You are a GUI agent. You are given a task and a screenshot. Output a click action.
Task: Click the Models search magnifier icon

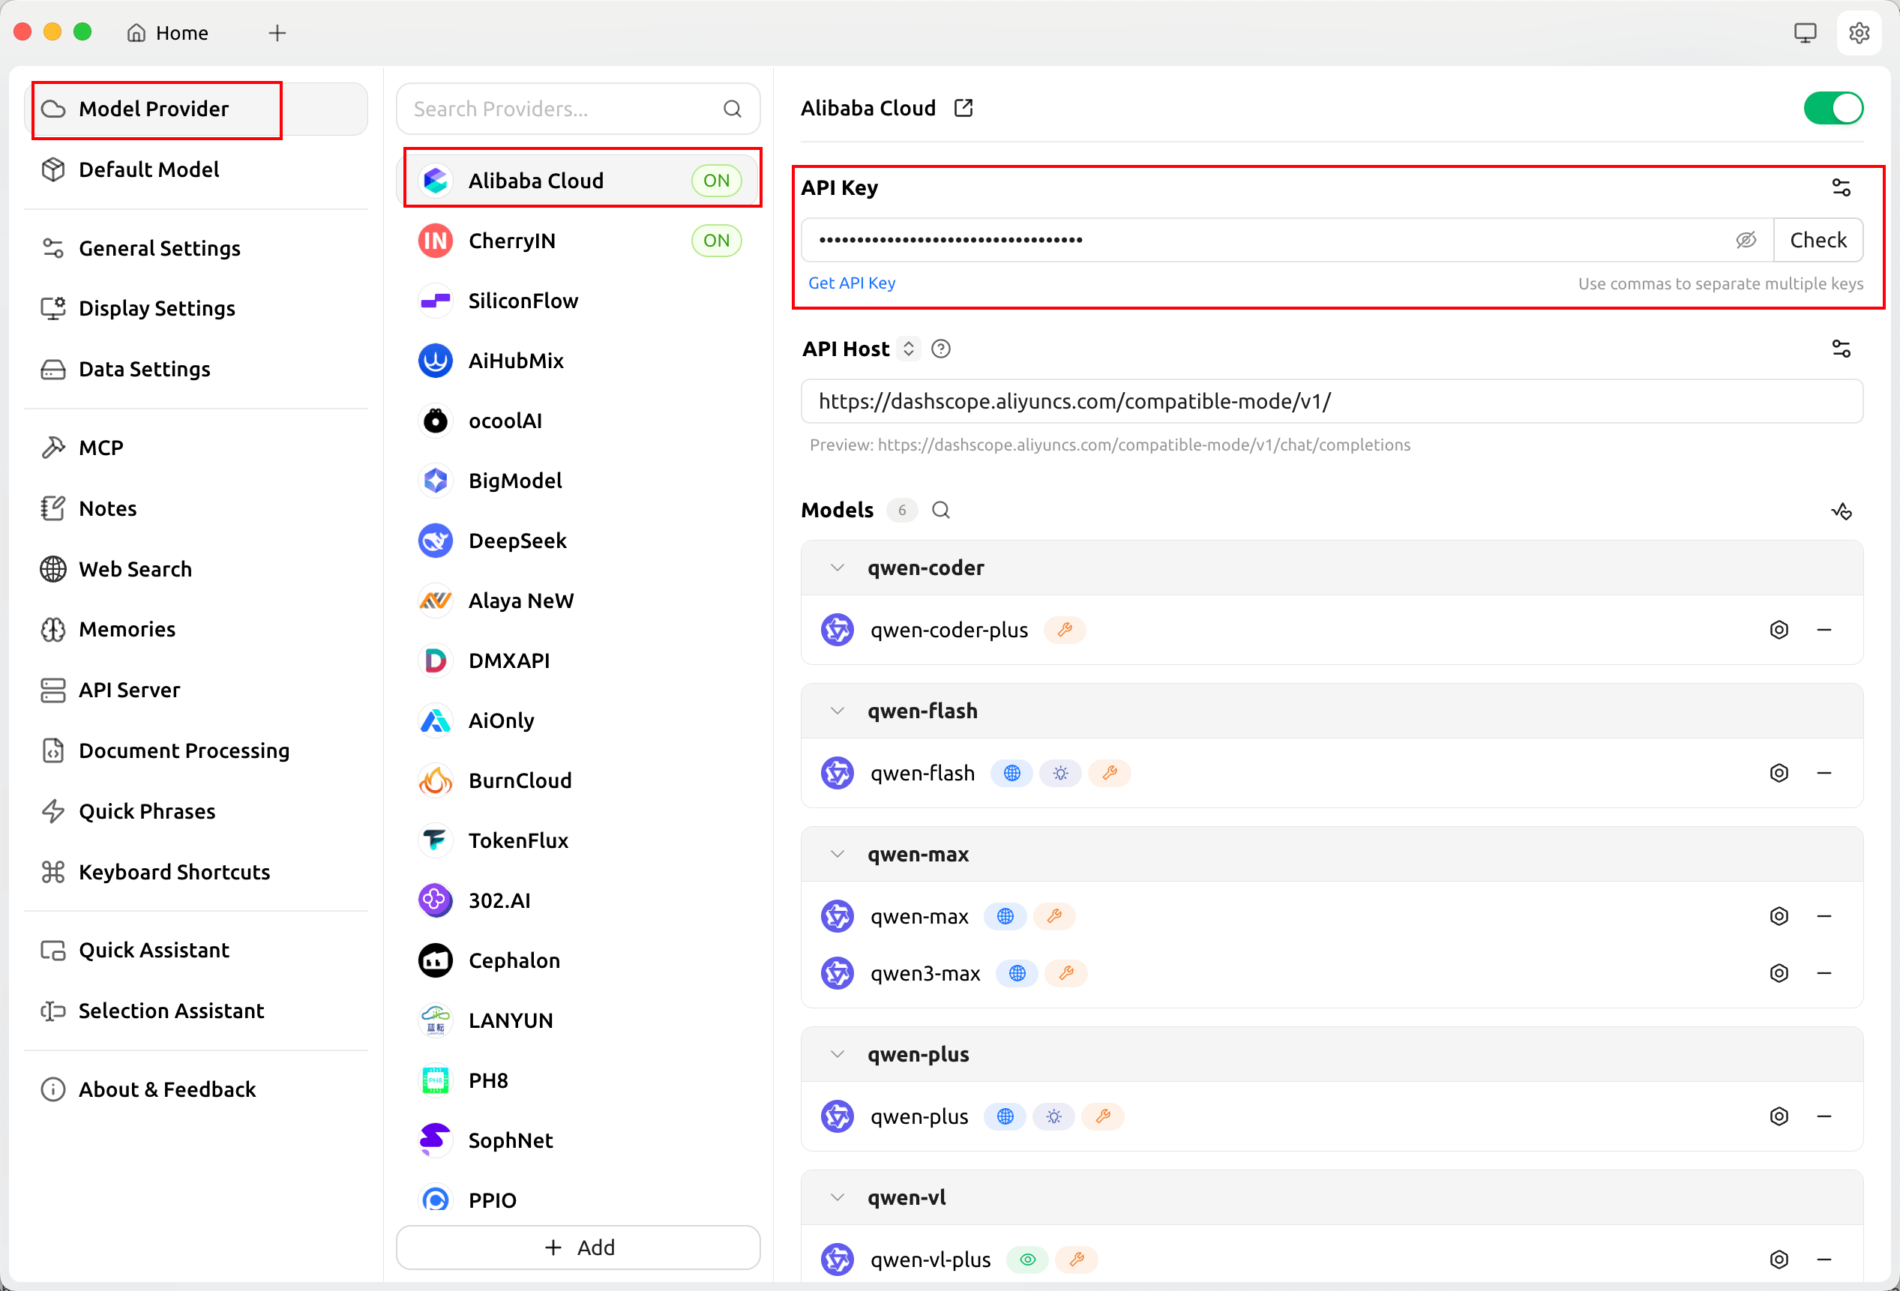pos(940,511)
